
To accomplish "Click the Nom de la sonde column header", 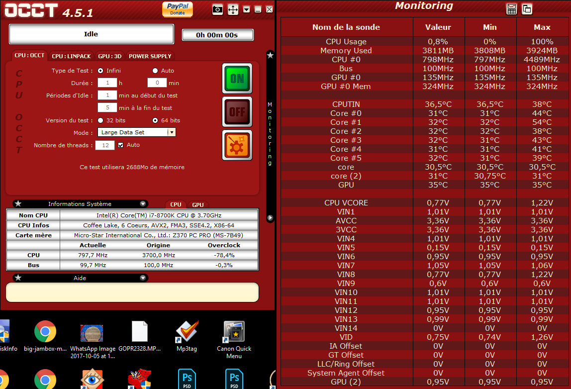I will tap(346, 27).
